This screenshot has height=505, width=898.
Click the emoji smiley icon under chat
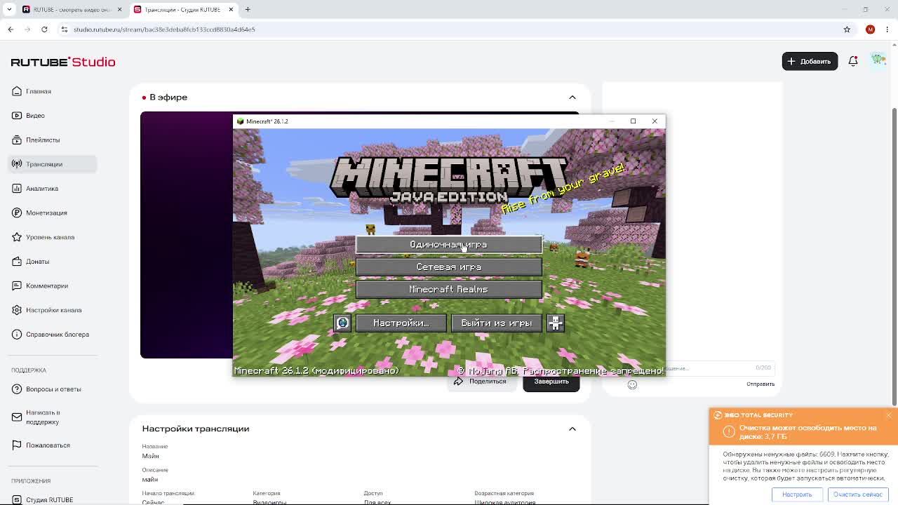632,384
